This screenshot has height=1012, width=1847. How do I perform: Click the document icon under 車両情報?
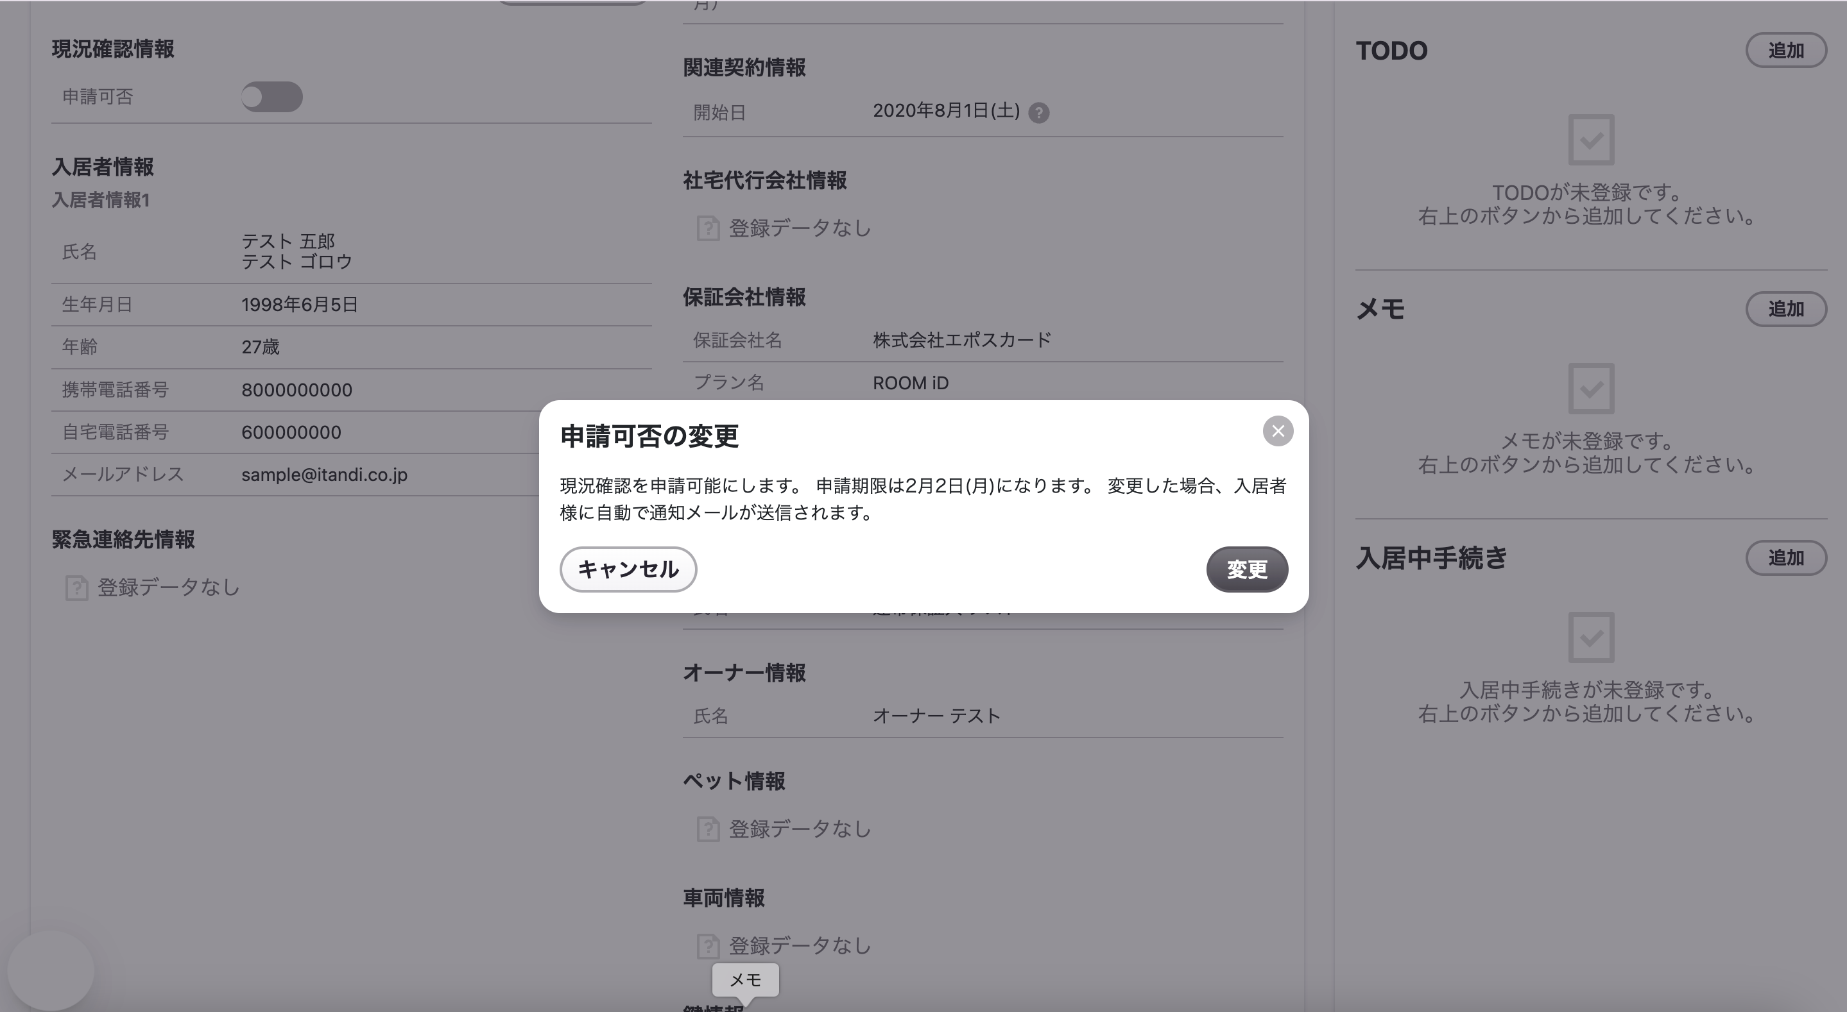point(708,946)
